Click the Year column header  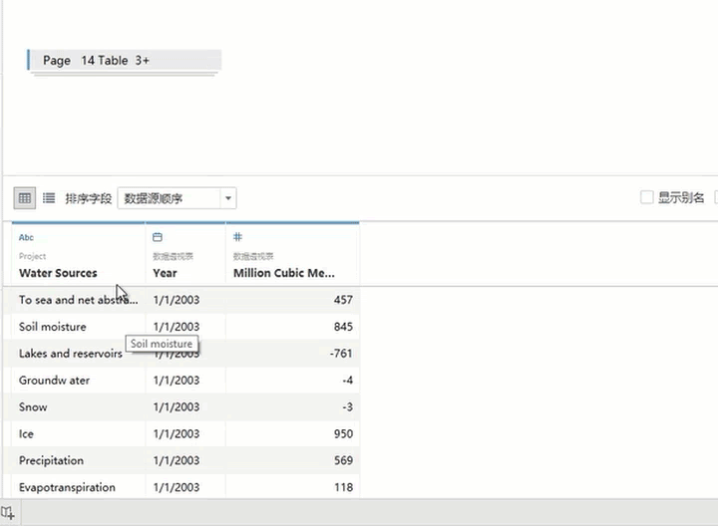tap(166, 273)
